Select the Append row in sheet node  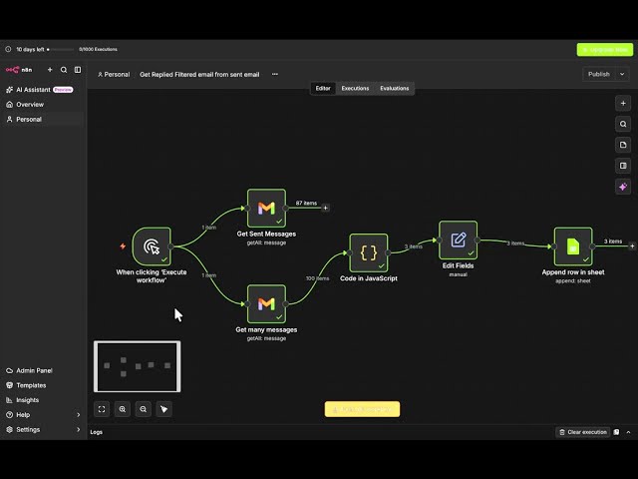(x=573, y=246)
